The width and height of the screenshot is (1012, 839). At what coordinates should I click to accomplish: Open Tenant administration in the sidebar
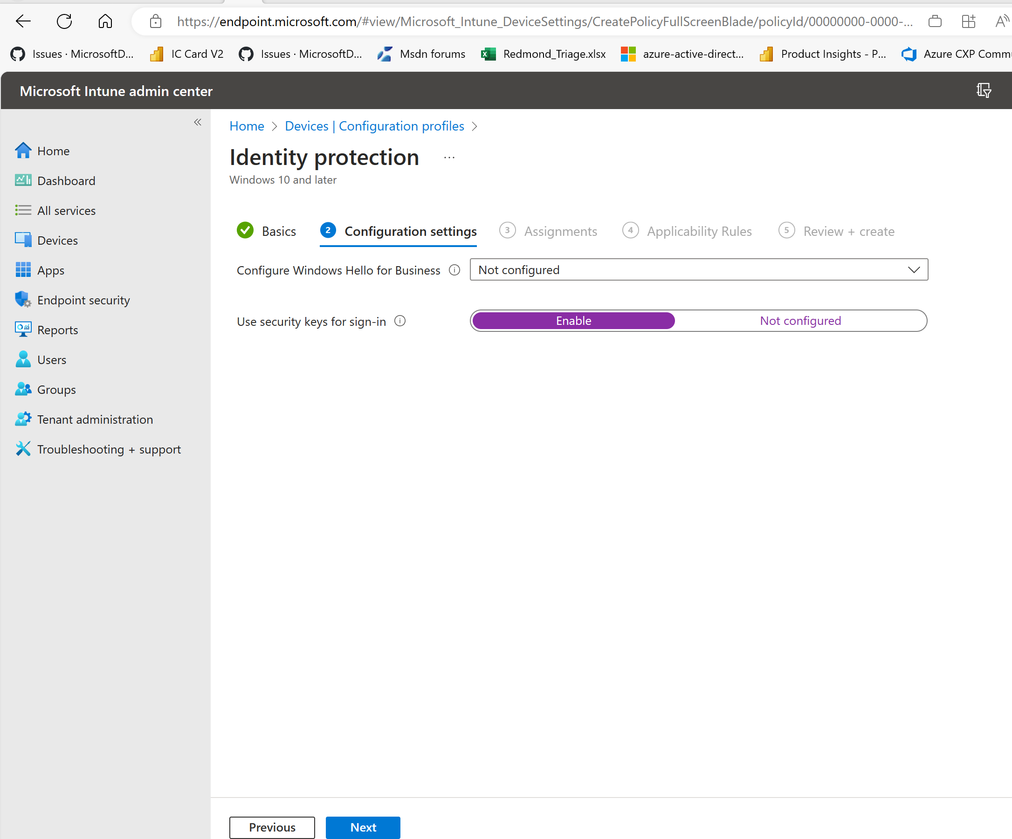(84, 420)
